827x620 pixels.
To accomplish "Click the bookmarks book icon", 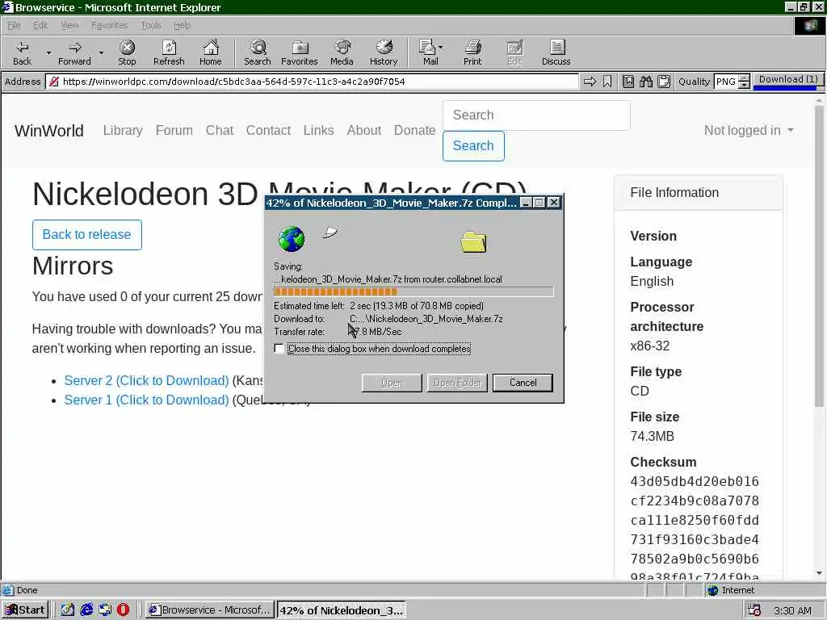I will [628, 82].
